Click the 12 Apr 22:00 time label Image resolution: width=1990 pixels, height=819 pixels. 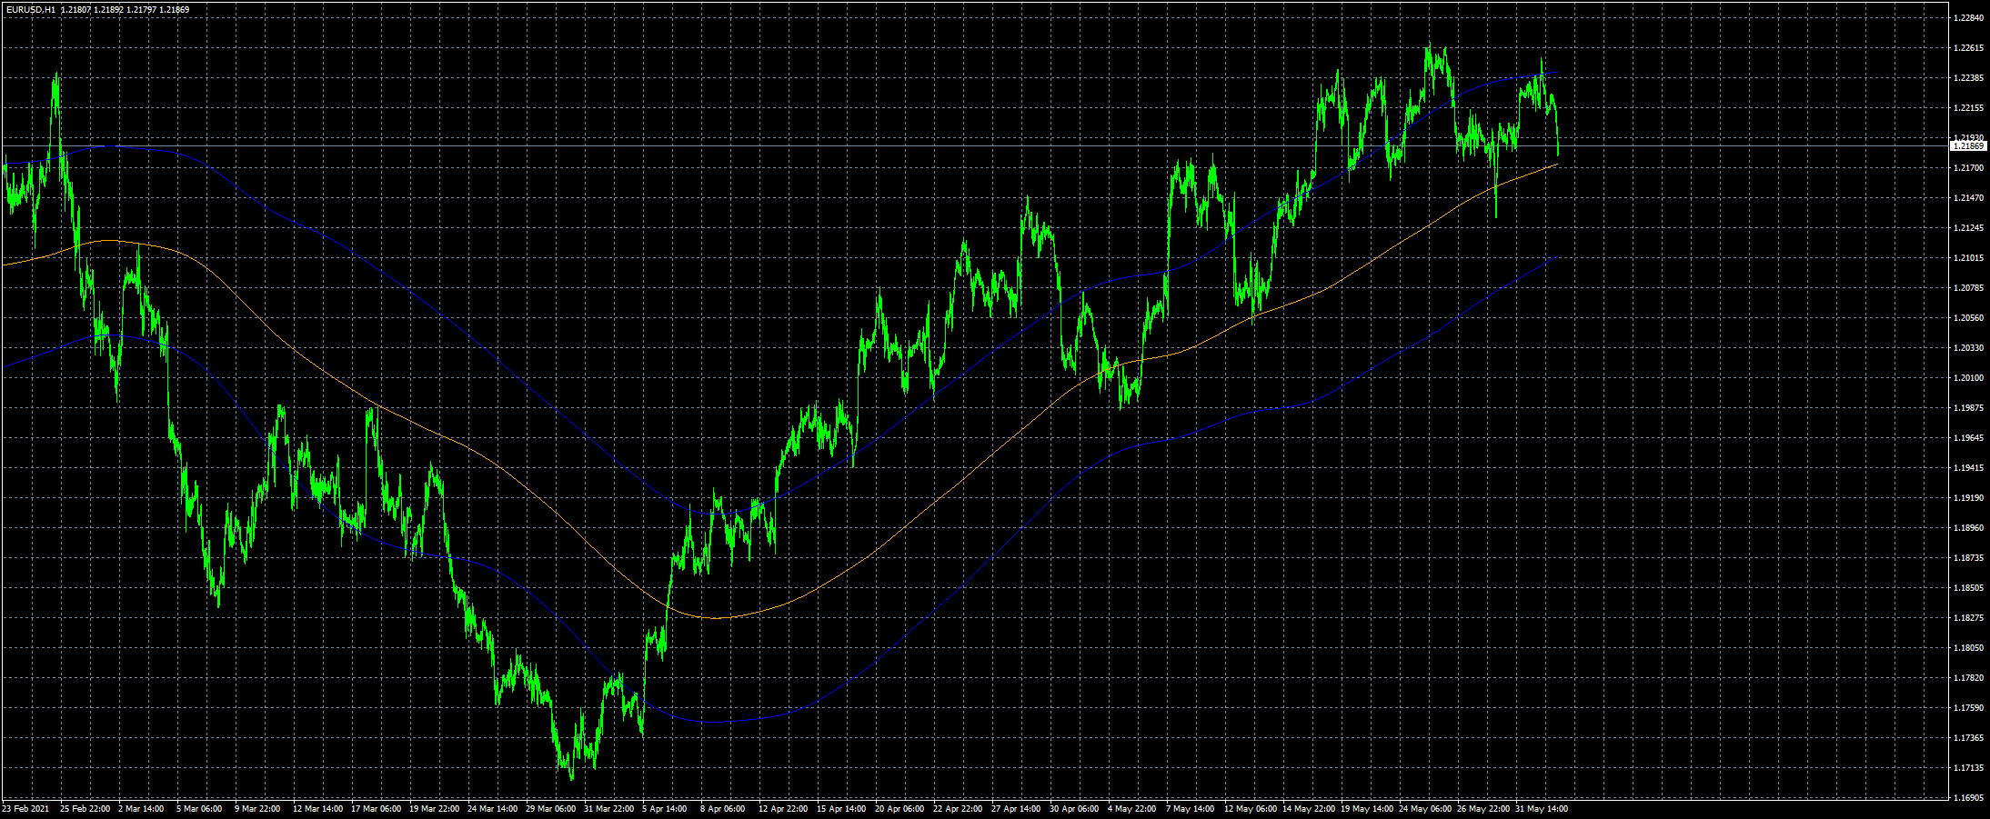(783, 808)
